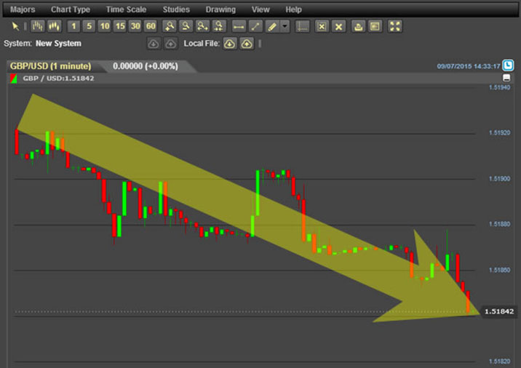
Task: Toggle the crosshair axes tool
Action: [302, 26]
